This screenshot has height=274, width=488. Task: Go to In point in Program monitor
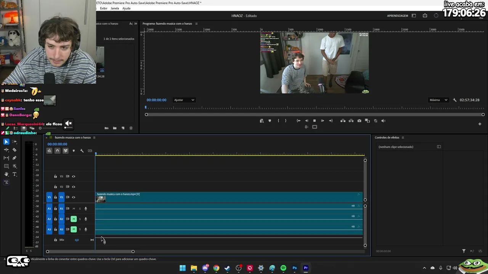pos(299,121)
